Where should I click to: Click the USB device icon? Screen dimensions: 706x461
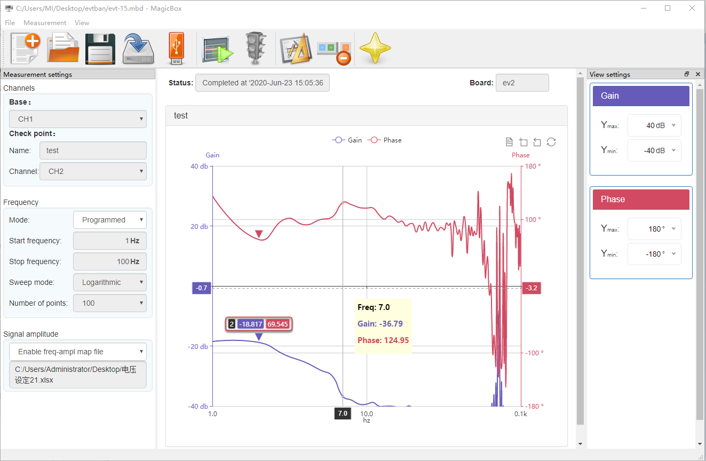(x=177, y=49)
